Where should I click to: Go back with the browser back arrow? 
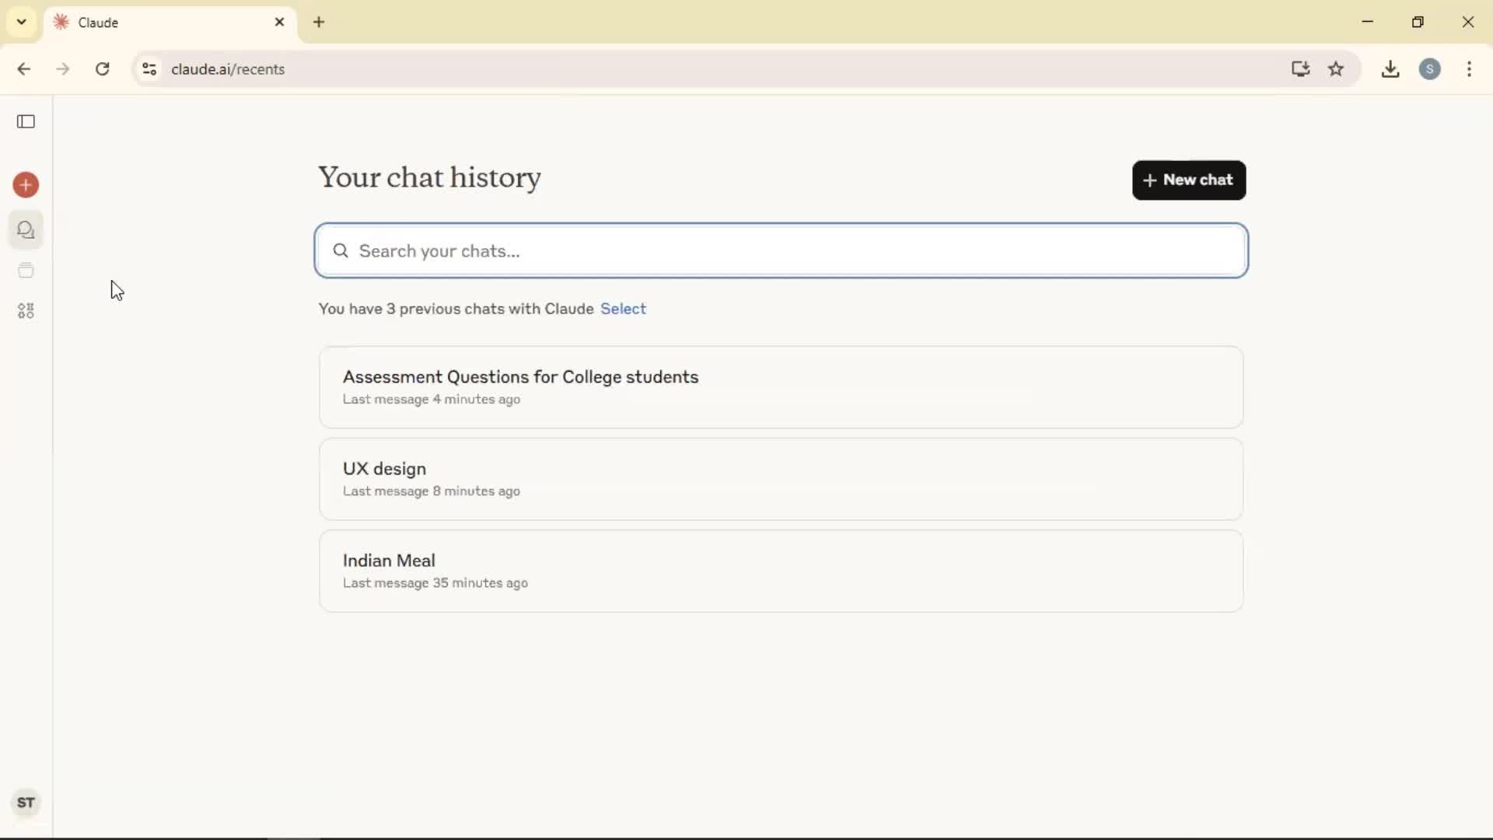[24, 69]
